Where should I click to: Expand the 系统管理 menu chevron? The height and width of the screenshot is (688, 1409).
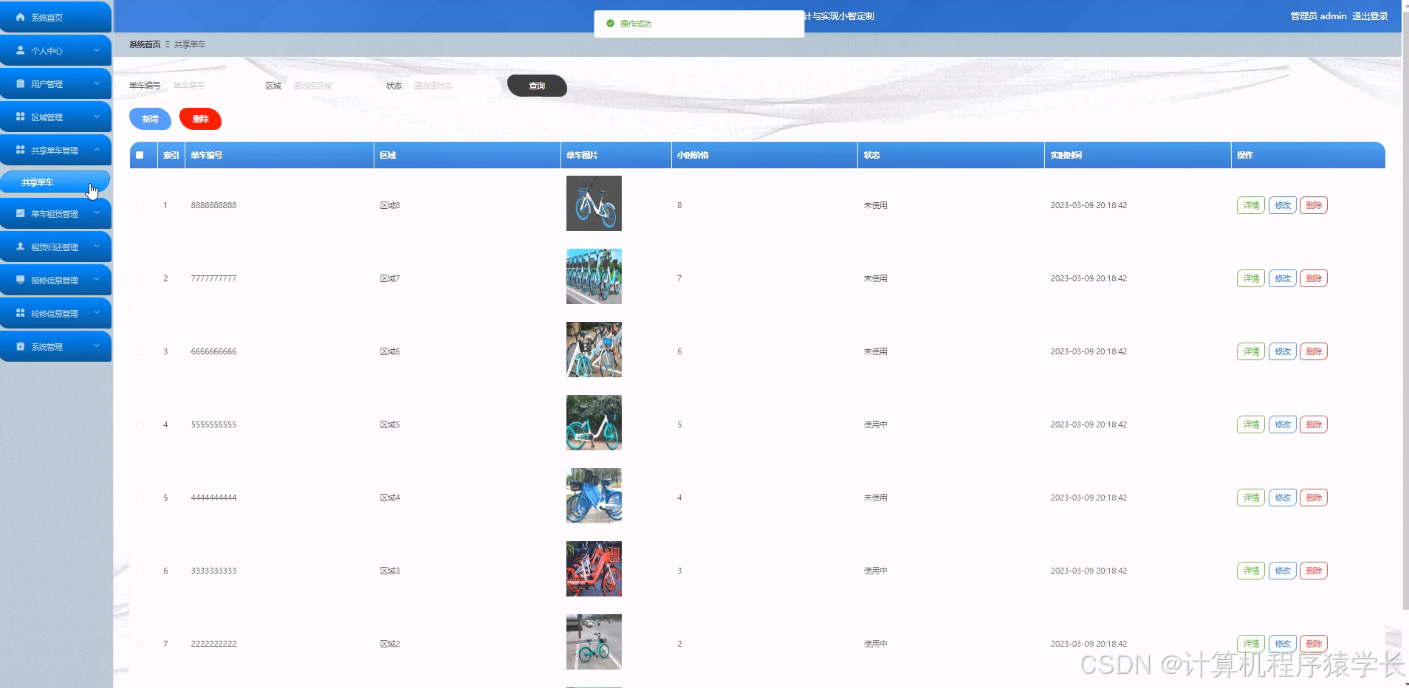tap(97, 346)
